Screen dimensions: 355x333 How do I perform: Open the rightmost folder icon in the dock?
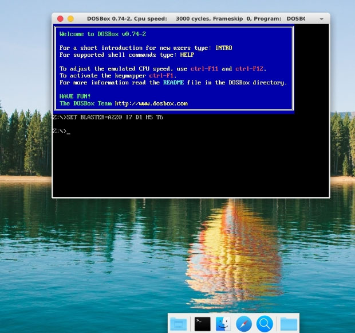coord(289,324)
